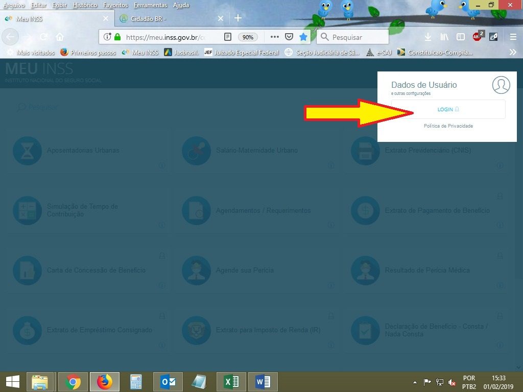Click the Aposentadorias Urbanas hourglass icon
Viewport: 523px width, 392px height.
(28, 151)
